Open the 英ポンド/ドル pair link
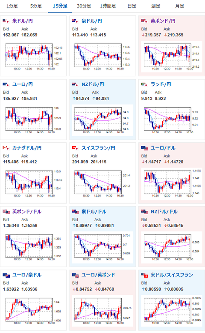The image size is (205, 333). [x=27, y=212]
